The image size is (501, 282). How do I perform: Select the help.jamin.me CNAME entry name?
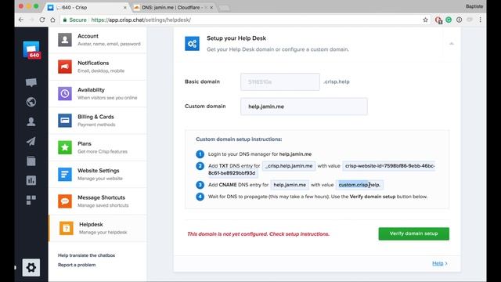[290, 185]
